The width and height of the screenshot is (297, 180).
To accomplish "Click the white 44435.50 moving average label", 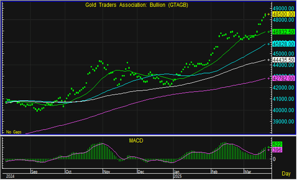I will coord(284,60).
